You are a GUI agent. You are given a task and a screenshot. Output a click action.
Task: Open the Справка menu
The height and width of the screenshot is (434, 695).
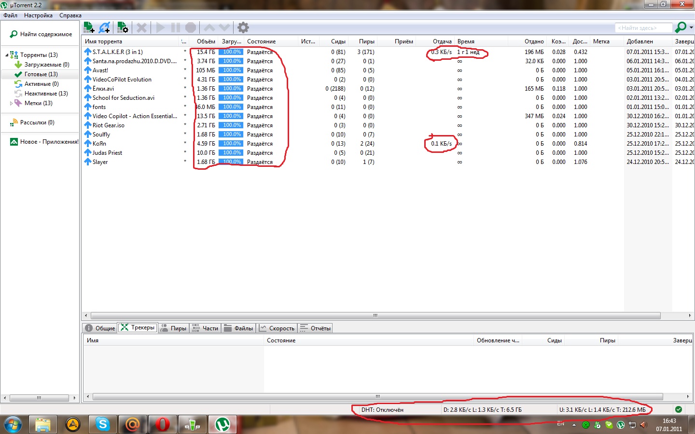pyautogui.click(x=70, y=15)
